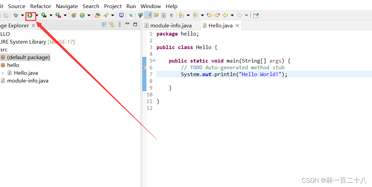Image resolution: width=372 pixels, height=187 pixels.
Task: Click the Open Type folder icon
Action: coord(97,16)
